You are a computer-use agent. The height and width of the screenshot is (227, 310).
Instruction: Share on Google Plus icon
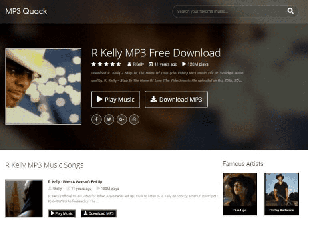[122, 119]
